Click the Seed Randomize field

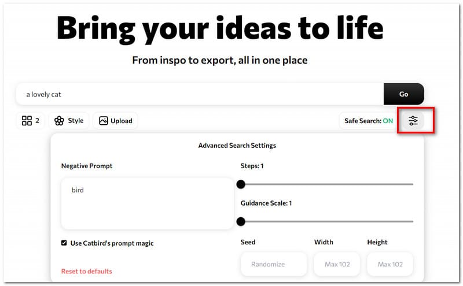tap(273, 264)
